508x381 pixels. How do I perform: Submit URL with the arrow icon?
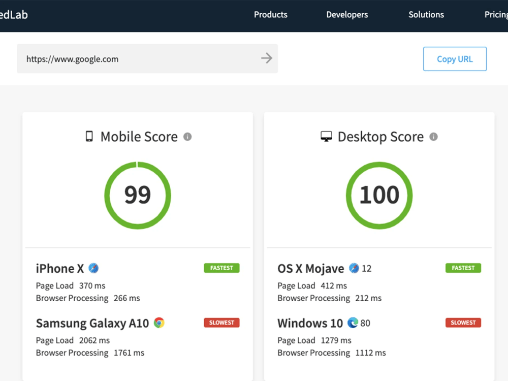(267, 58)
